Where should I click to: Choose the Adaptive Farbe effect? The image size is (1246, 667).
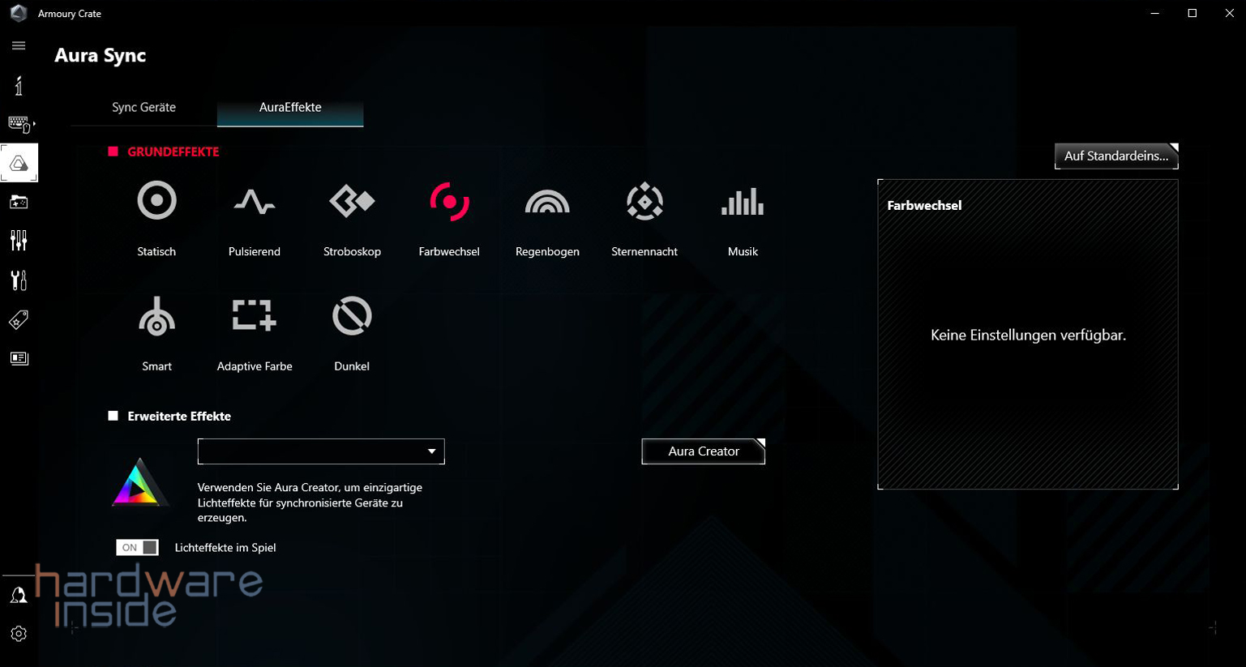coord(254,316)
